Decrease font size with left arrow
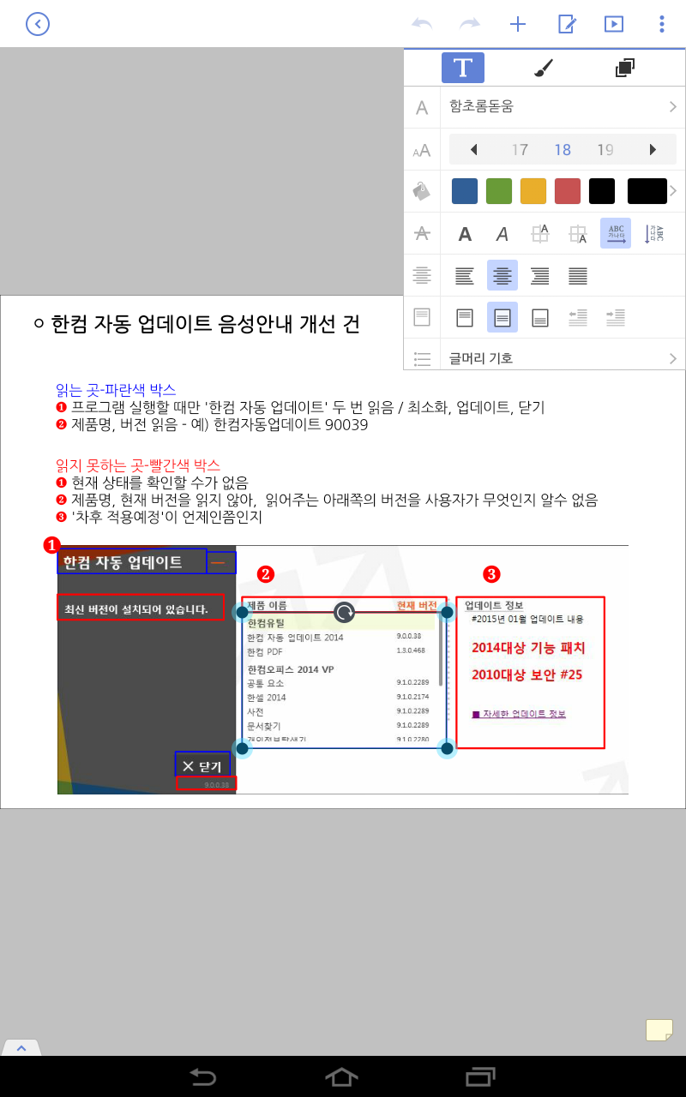686x1097 pixels. coord(473,150)
